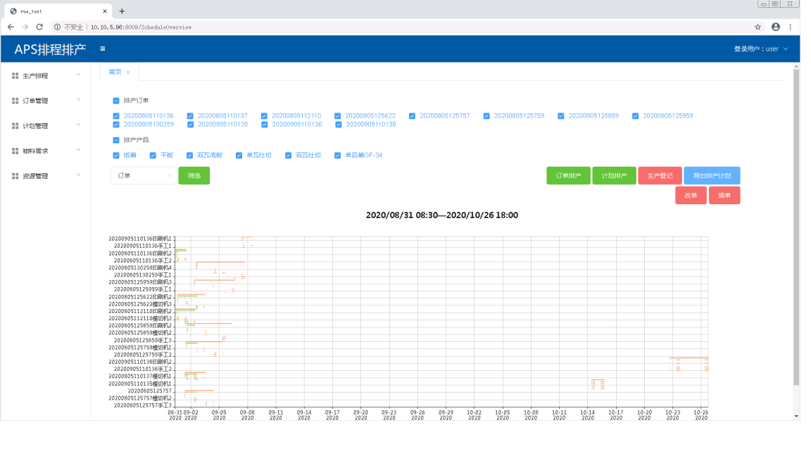
Task: Open the 物料需求 sidebar menu
Action: point(45,151)
